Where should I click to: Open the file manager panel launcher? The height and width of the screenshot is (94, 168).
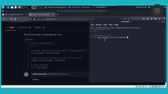pos(12,7)
